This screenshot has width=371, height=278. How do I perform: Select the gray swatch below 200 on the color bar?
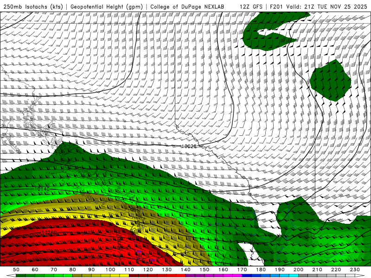pos(303,276)
